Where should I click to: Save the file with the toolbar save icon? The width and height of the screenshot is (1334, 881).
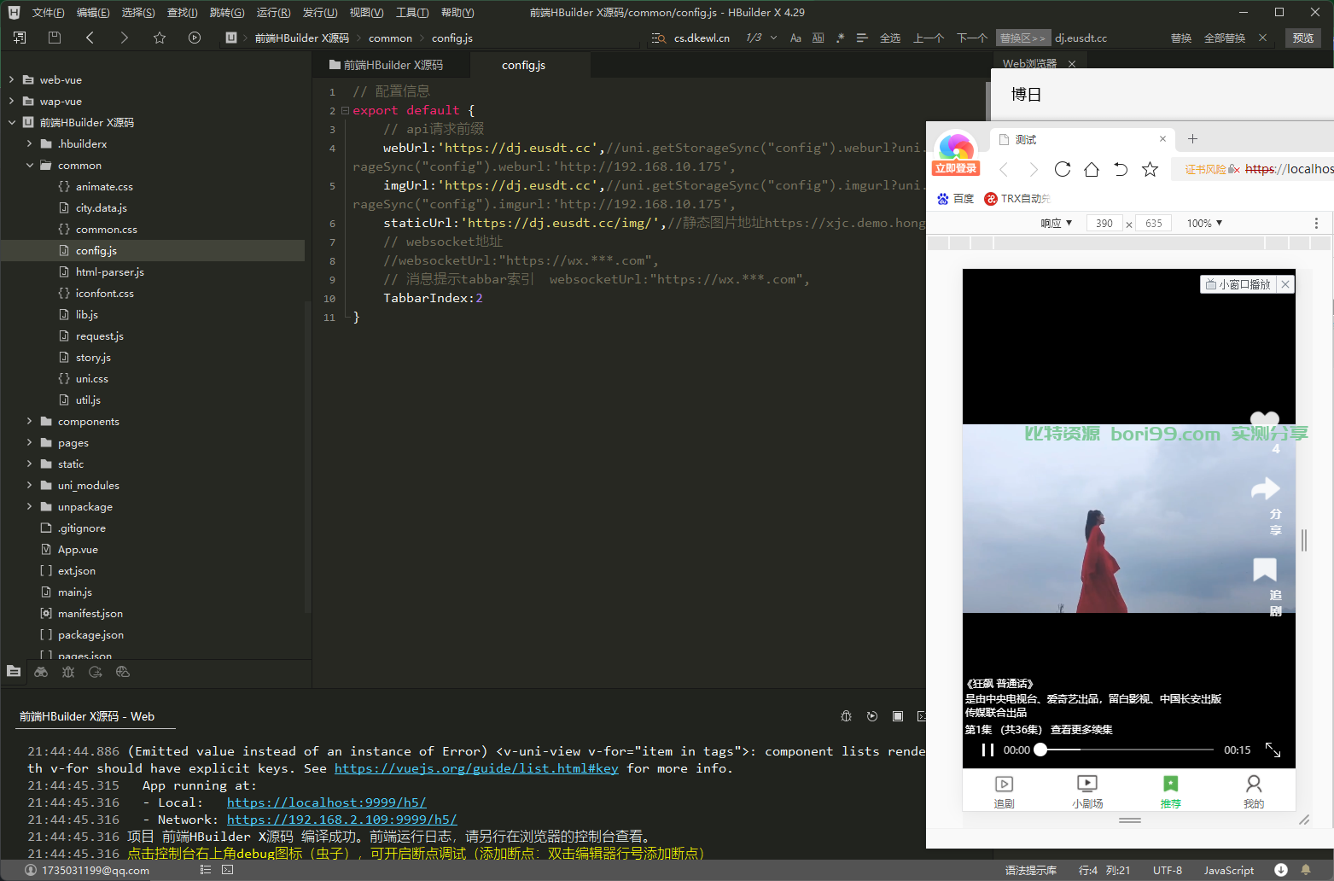click(x=55, y=38)
